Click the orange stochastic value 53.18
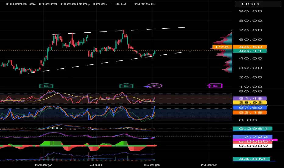The height and width of the screenshot is (168, 284). [x=250, y=113]
